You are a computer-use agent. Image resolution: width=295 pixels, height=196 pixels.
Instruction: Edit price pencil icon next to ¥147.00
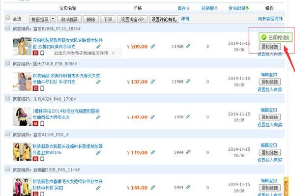[153, 117]
